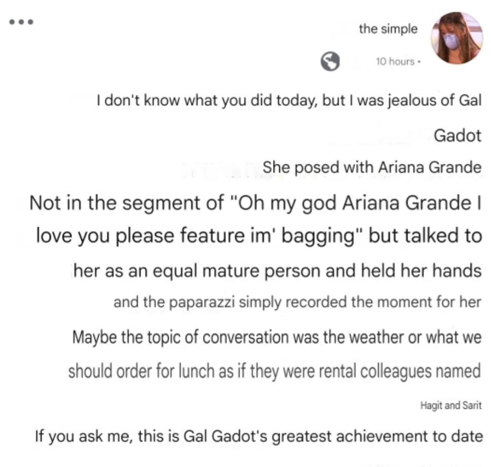Click the line starting 'should order for lunch'
Viewport: 491px width, 467px height.
point(275,371)
